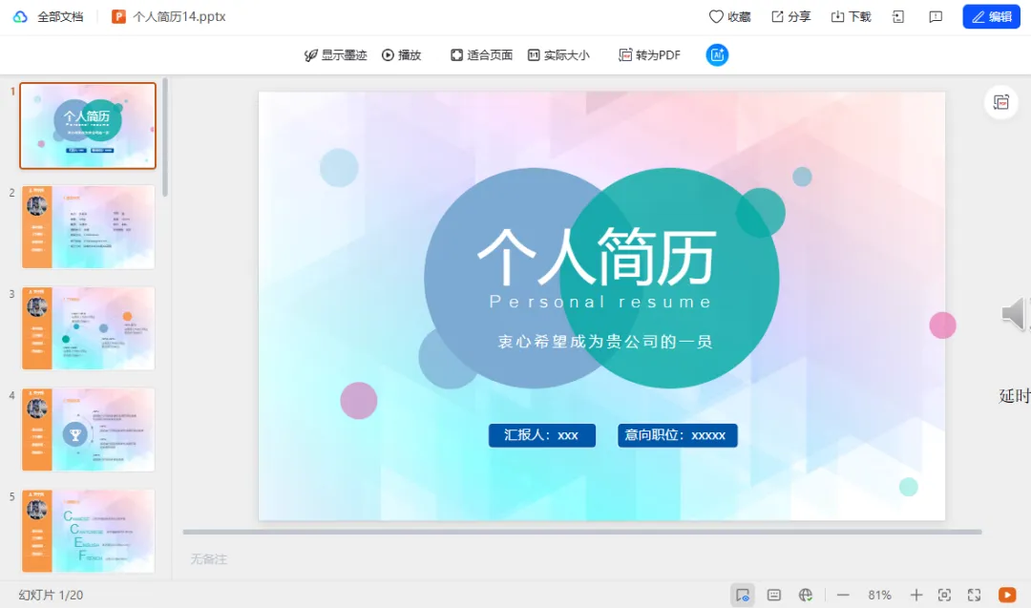Click 收藏 favorite heart button
Viewport: 1031px width, 608px height.
tap(730, 16)
